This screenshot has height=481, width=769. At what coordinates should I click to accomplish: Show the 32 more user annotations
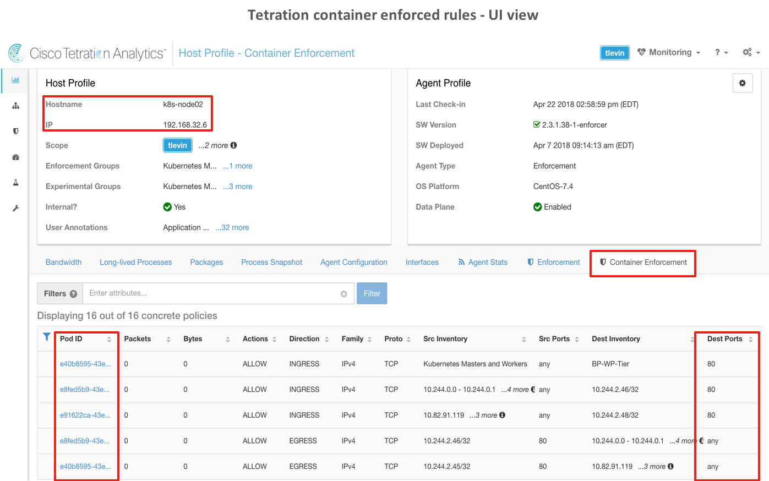pos(232,228)
